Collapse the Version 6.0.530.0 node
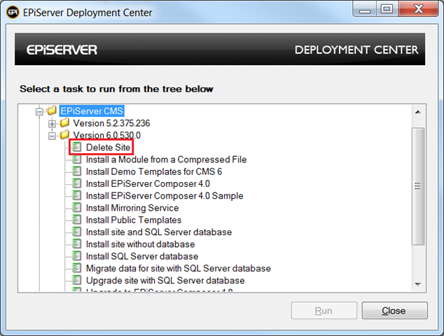This screenshot has height=336, width=444. click(x=53, y=135)
